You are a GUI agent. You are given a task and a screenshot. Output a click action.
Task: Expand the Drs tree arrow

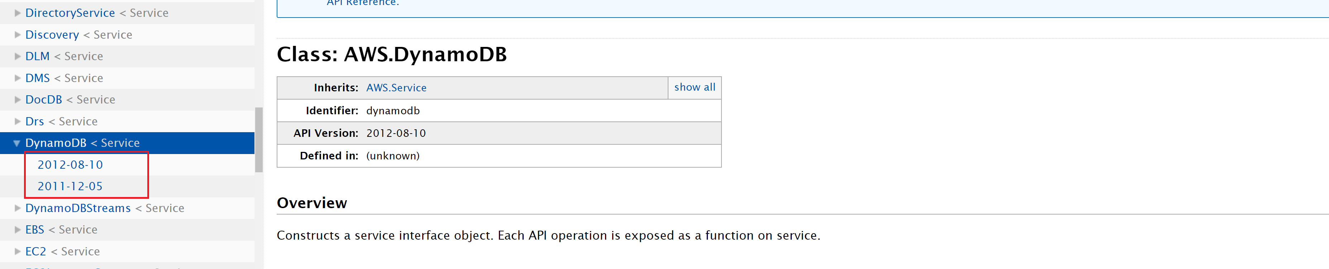(17, 121)
